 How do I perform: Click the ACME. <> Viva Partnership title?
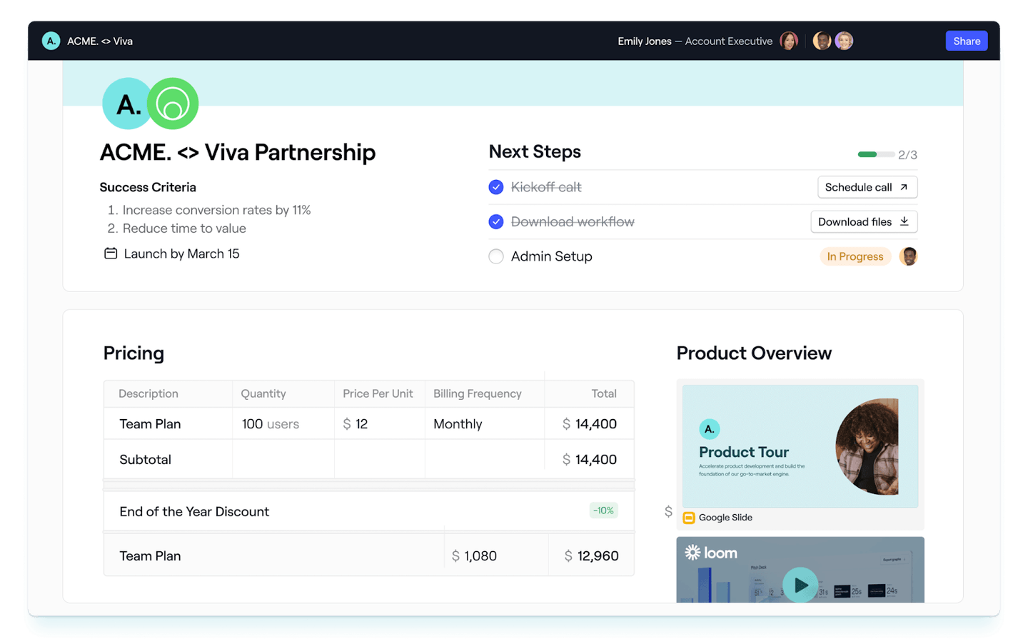[x=238, y=152]
